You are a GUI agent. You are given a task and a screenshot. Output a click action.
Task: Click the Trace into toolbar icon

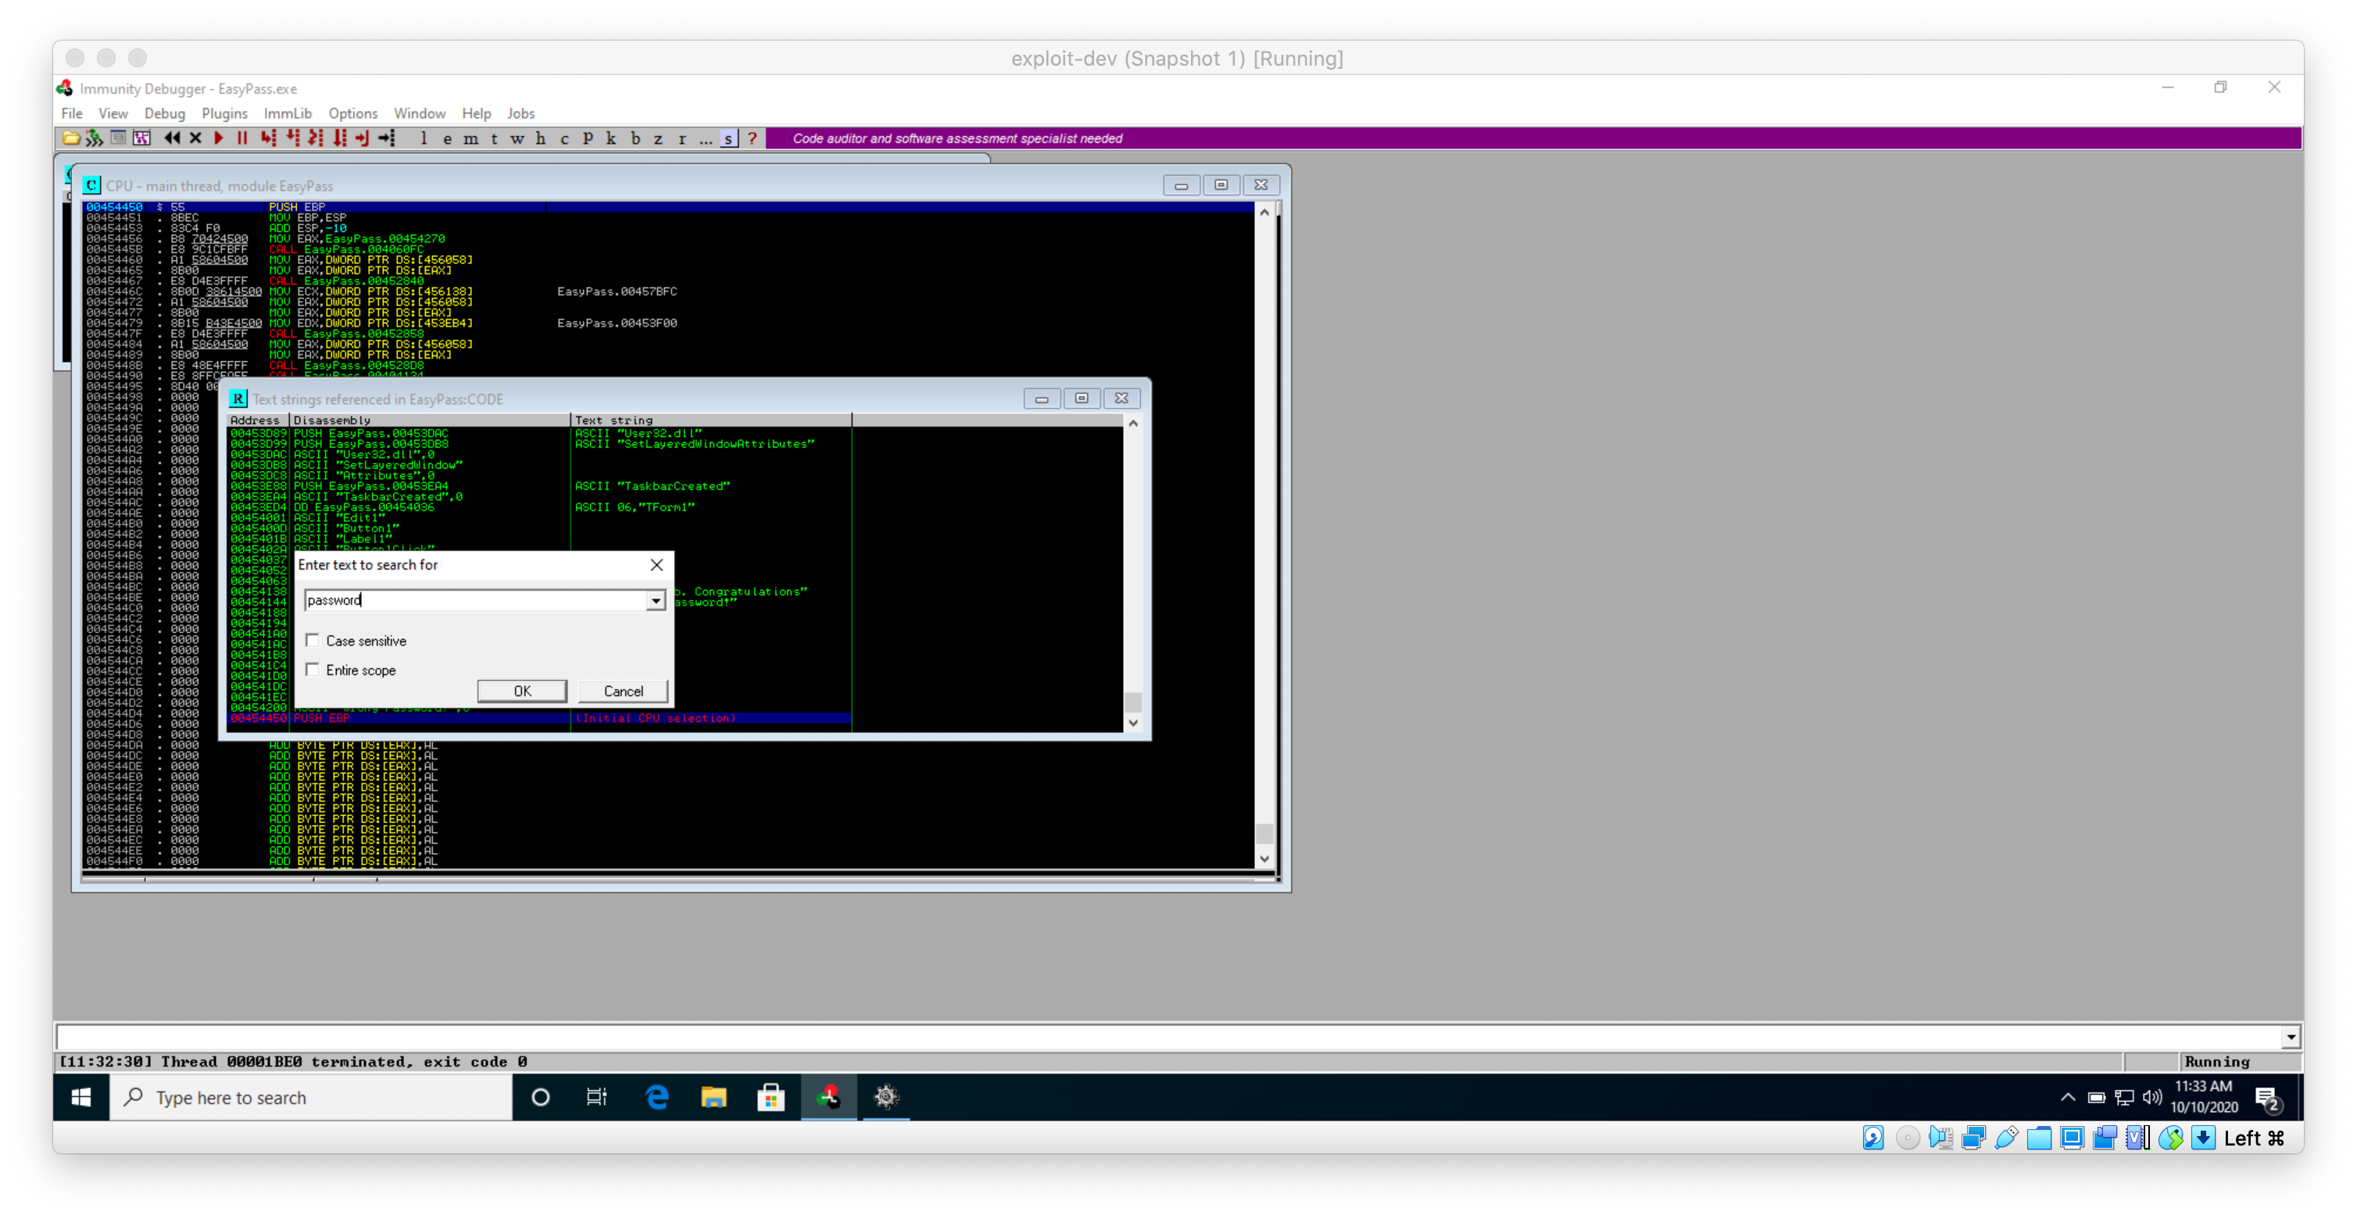coord(316,138)
